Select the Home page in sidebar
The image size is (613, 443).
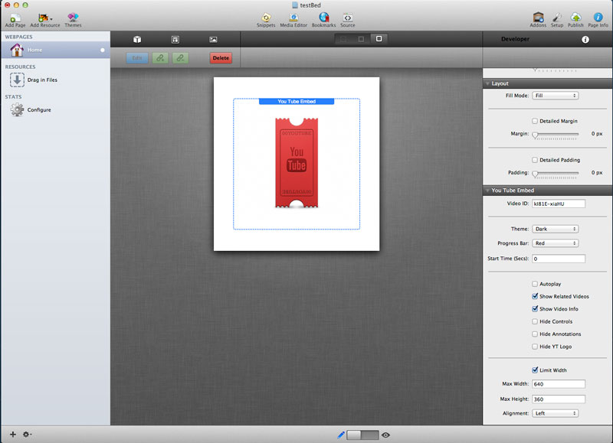[34, 50]
